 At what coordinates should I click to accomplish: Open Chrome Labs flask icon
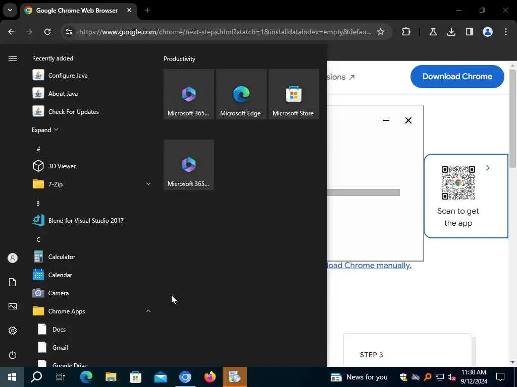(433, 32)
